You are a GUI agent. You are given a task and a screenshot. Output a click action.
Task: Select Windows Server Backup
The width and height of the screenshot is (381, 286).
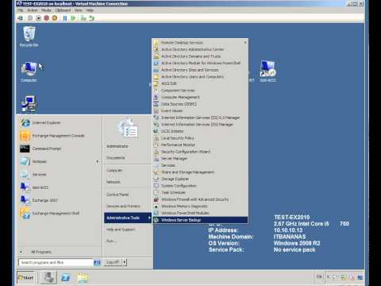click(x=200, y=220)
